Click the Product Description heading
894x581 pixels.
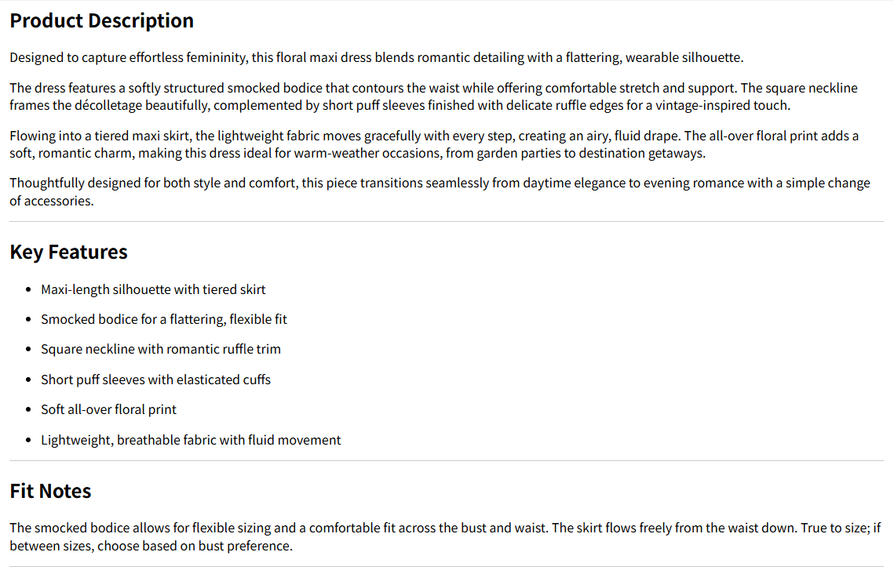click(x=101, y=21)
